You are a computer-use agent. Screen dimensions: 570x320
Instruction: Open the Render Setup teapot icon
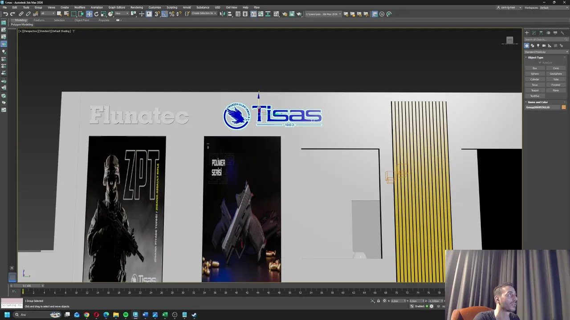[285, 14]
